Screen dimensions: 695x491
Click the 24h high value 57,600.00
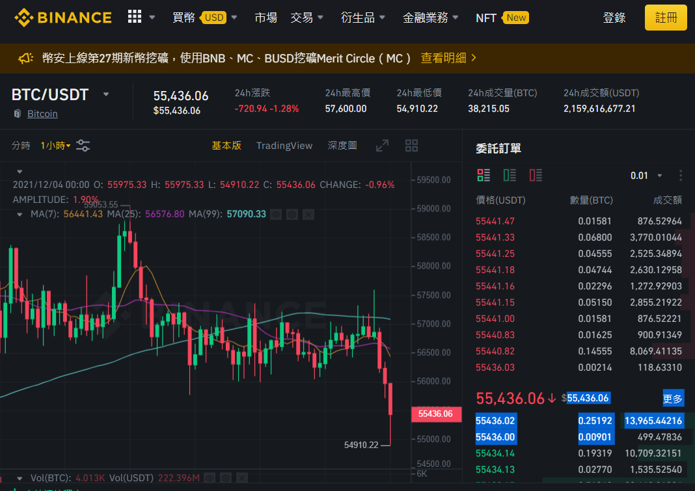click(x=346, y=109)
